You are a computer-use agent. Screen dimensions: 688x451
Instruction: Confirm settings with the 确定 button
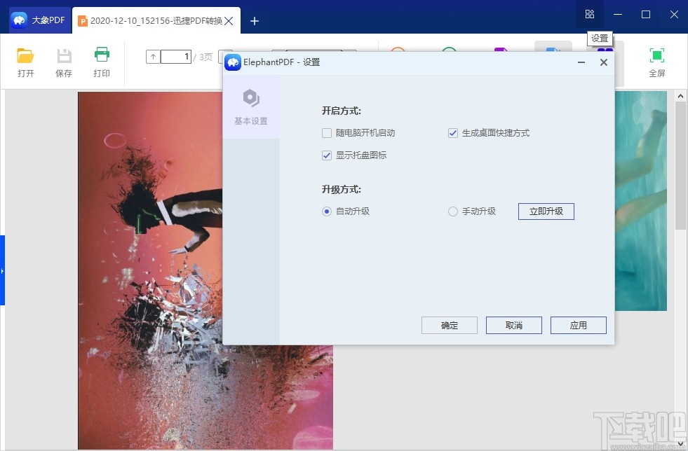[x=449, y=325]
